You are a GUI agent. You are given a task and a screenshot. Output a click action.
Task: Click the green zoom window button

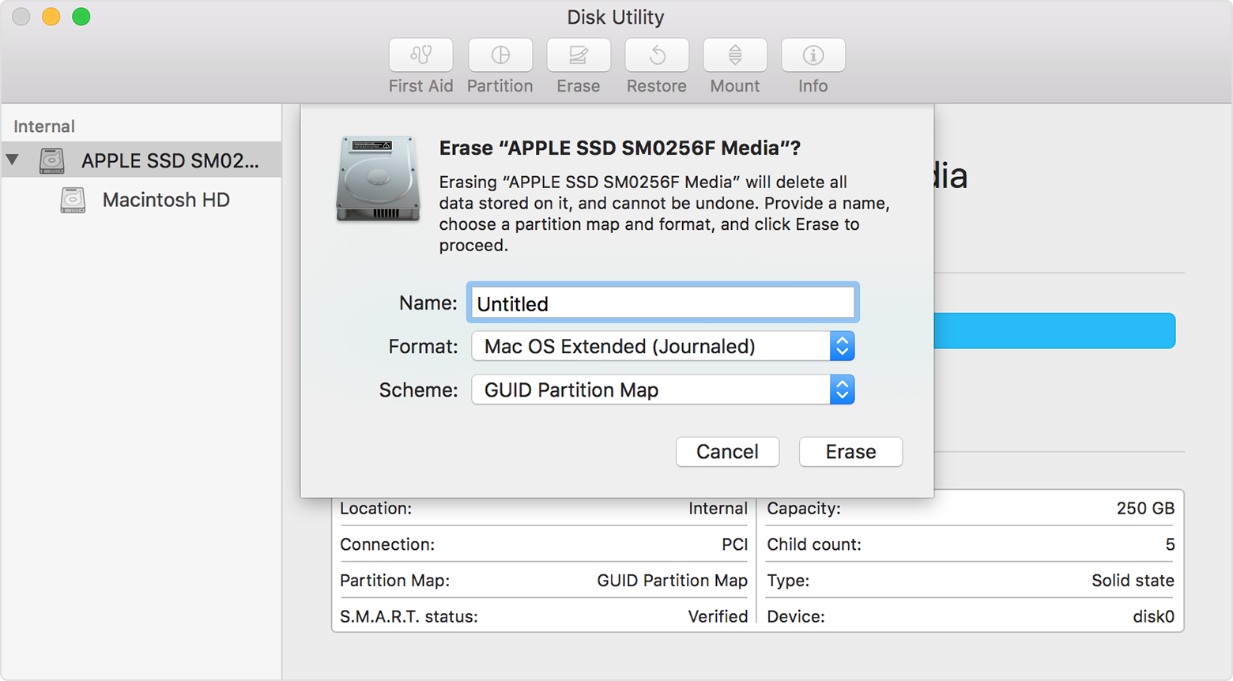point(81,17)
